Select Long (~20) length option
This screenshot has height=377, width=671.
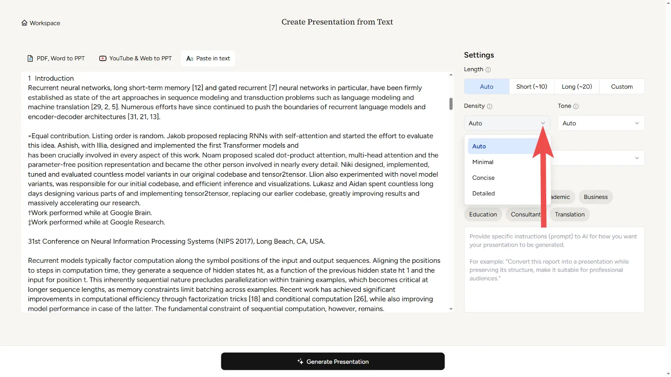click(x=577, y=87)
